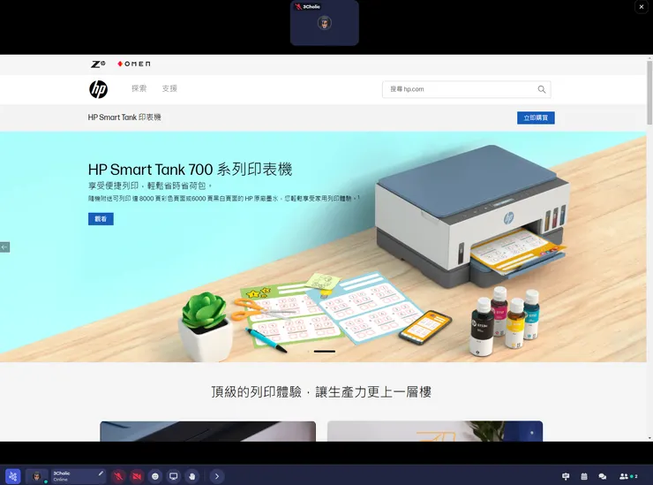Click the right product card image
This screenshot has width=653, height=485.
[435, 431]
